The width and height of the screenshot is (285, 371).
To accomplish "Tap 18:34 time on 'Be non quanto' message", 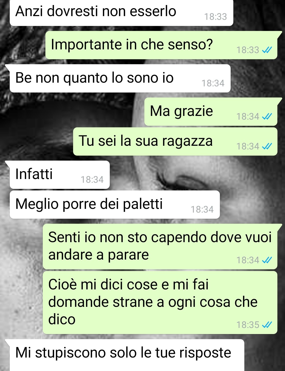I will 213,83.
